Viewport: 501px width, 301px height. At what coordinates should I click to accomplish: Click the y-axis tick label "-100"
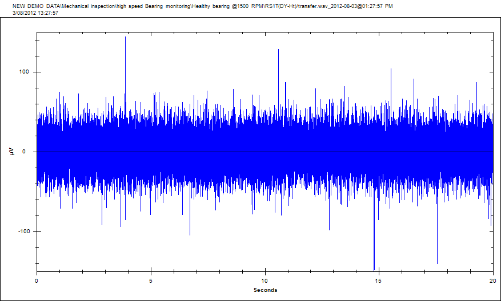coord(25,231)
